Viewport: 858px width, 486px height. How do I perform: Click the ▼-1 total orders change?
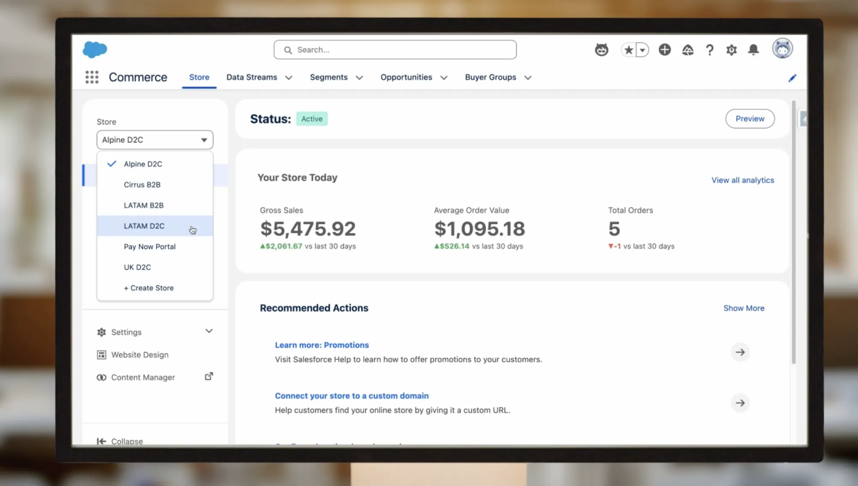coord(615,246)
